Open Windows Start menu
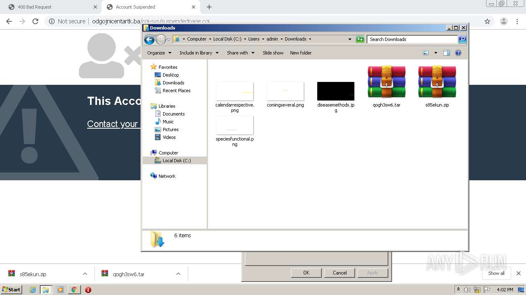Screen dimensions: 526x295 (12, 290)
